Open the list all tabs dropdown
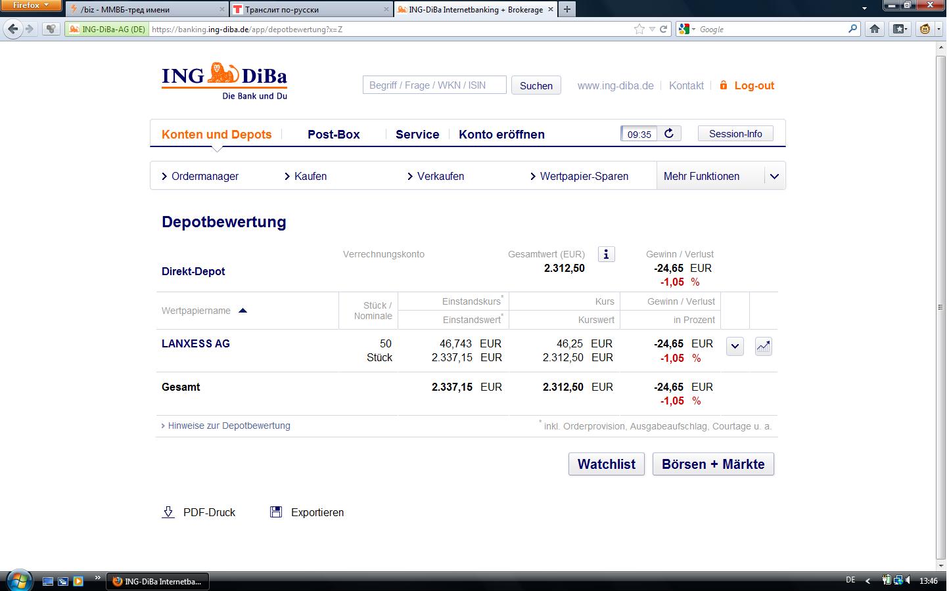The image size is (949, 591). click(864, 9)
